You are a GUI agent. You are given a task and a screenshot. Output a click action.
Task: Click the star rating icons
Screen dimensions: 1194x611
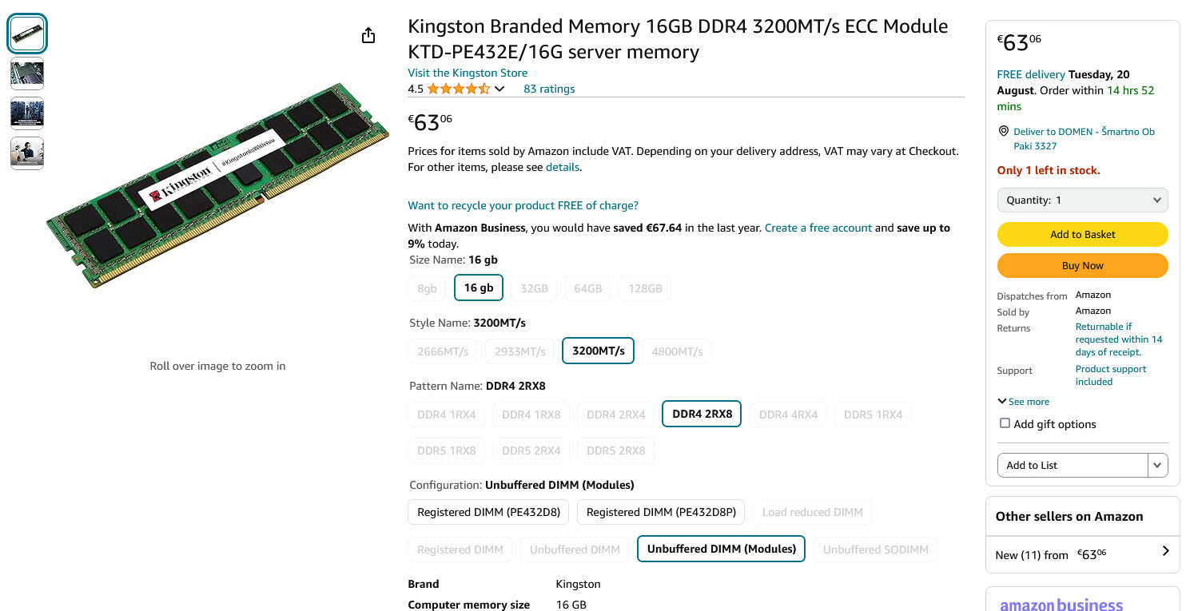point(458,89)
